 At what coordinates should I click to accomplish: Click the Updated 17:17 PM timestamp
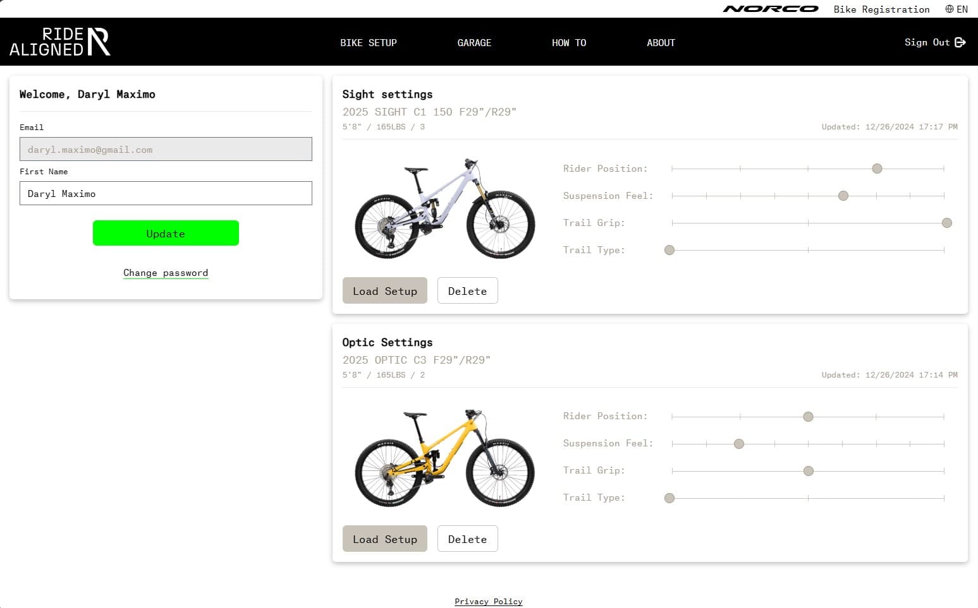889,127
